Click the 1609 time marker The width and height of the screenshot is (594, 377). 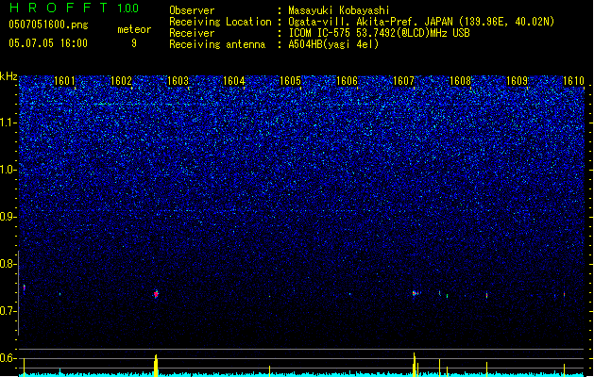click(517, 81)
